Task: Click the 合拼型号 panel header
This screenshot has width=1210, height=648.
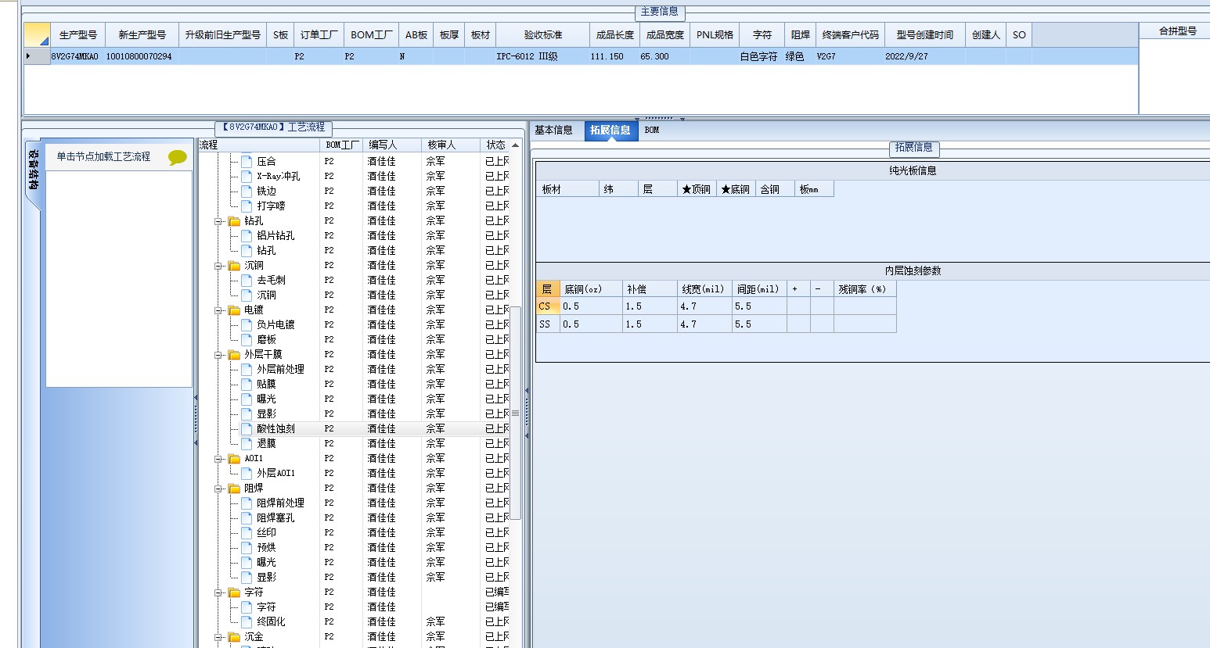Action: click(1178, 31)
